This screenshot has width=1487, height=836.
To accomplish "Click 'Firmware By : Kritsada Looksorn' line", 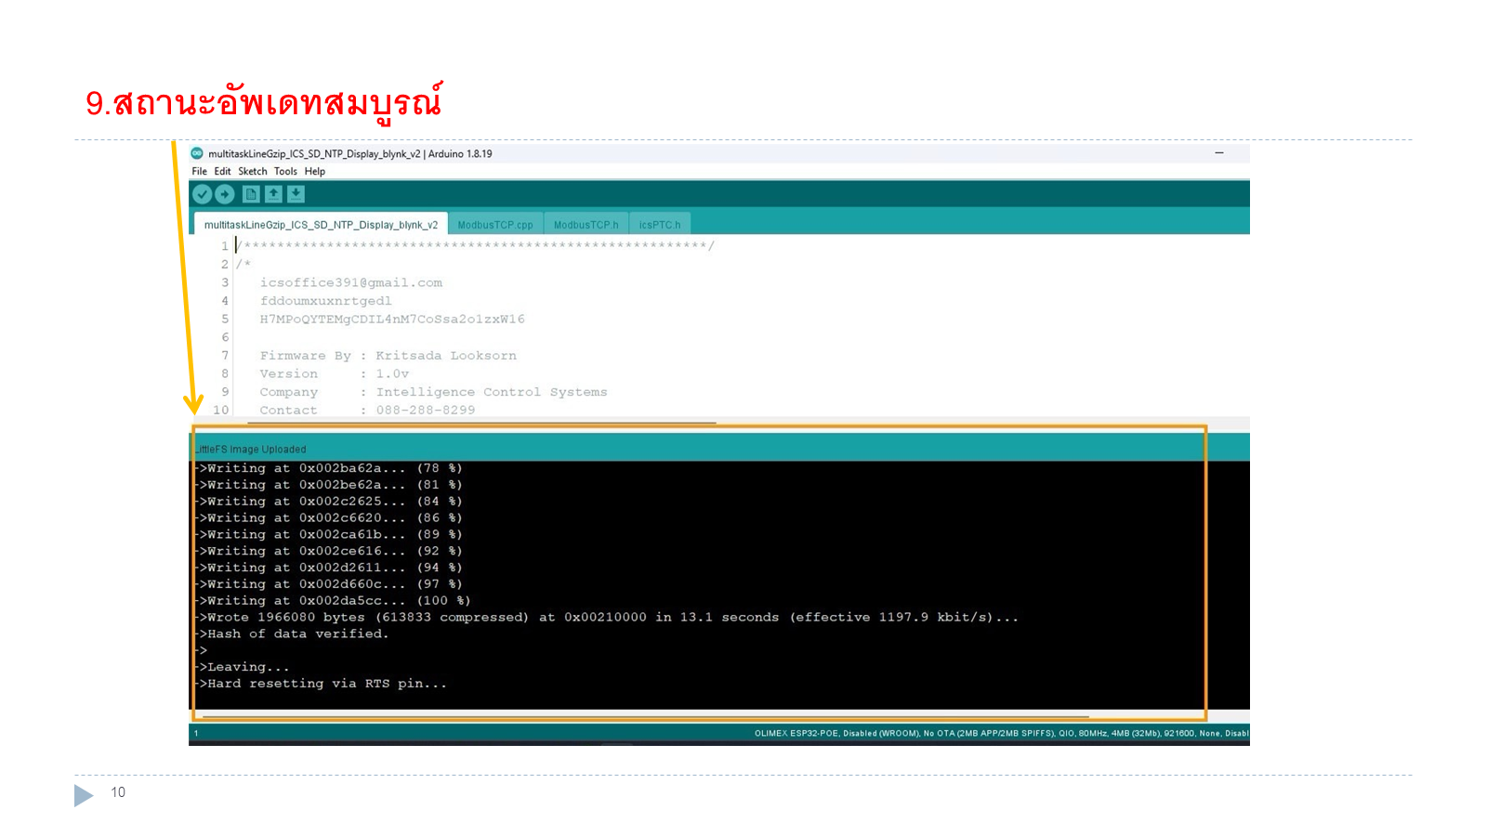I will (388, 356).
